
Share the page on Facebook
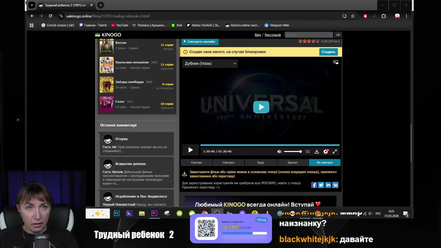(314, 185)
